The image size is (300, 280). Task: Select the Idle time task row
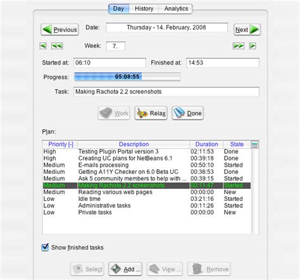147,198
